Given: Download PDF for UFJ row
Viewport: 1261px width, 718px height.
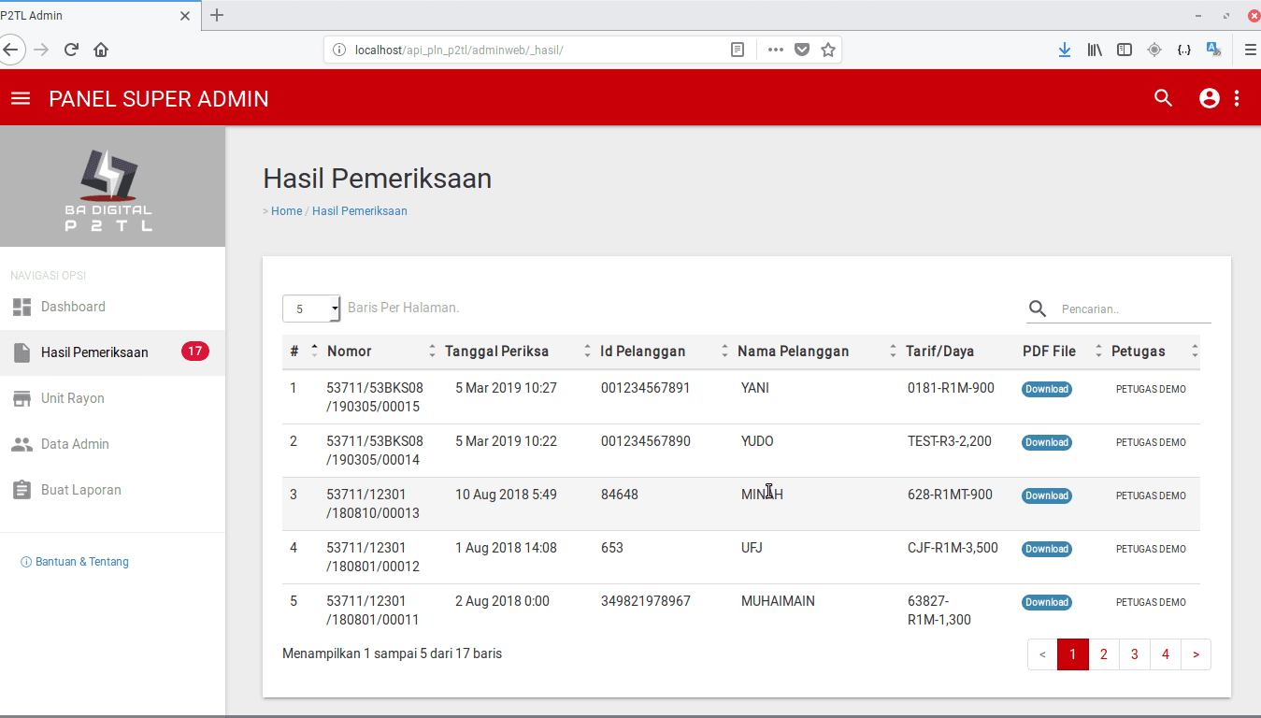Looking at the screenshot, I should [1047, 549].
